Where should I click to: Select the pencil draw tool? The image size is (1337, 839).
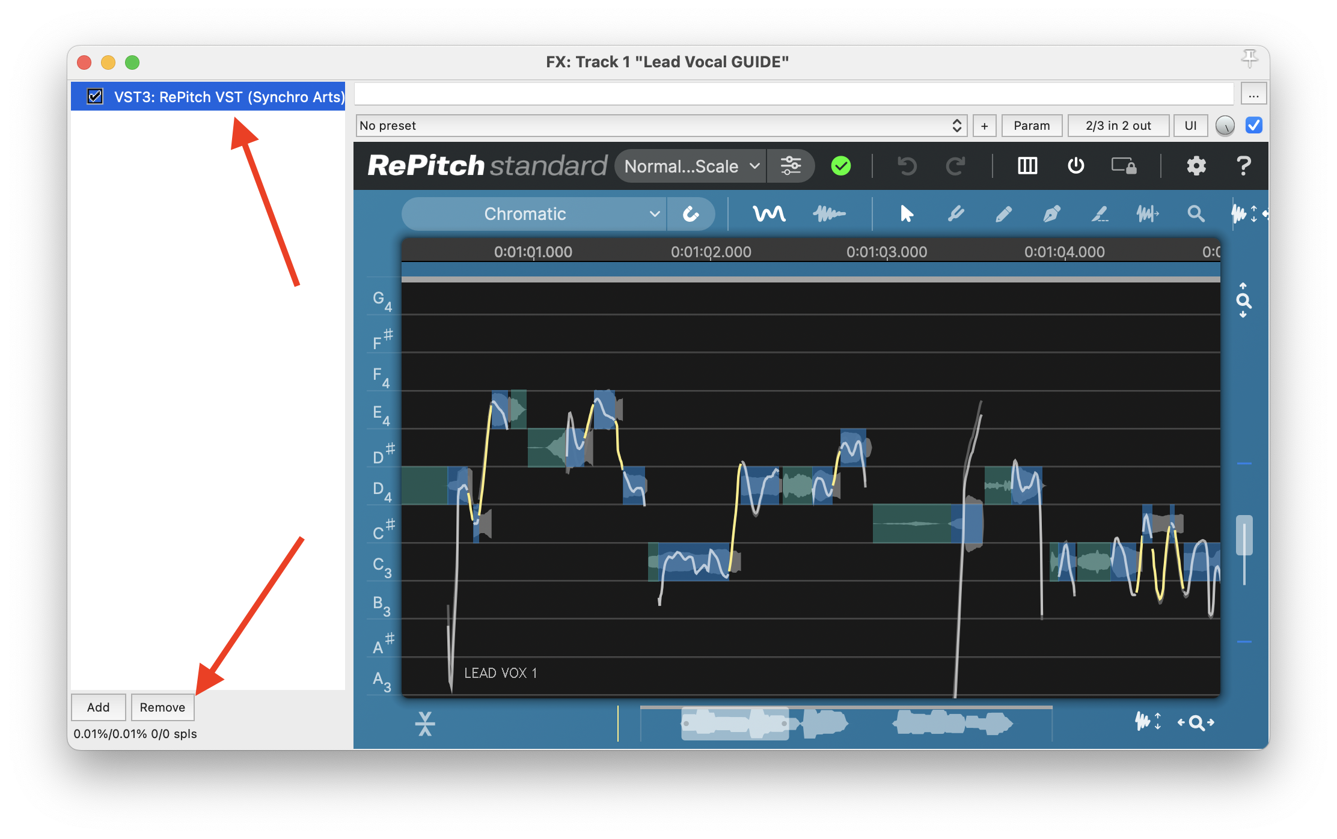[1003, 214]
